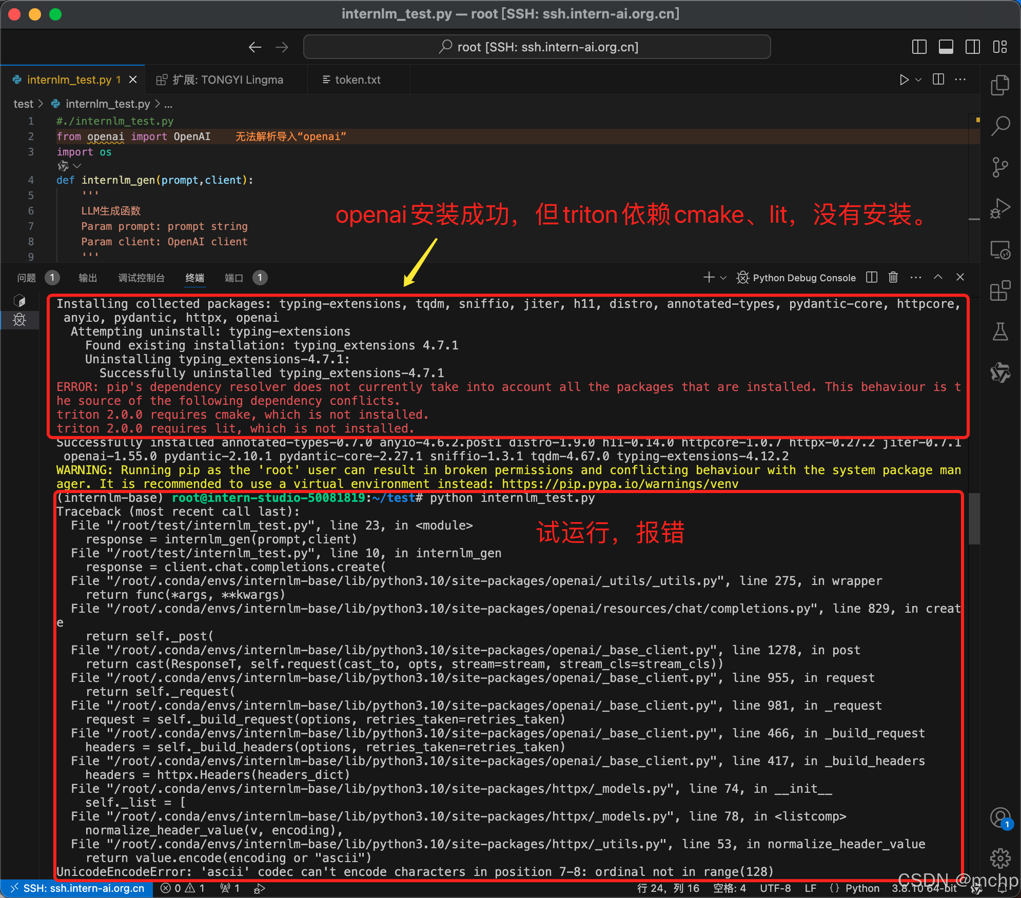The image size is (1021, 898).
Task: Toggle the bottom panel layout button
Action: (946, 47)
